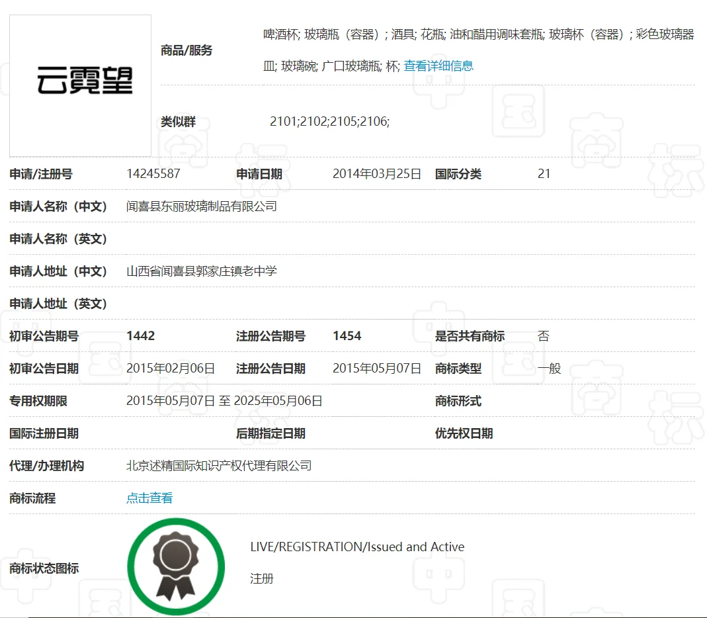The height and width of the screenshot is (618, 707).
Task: Click the 类似群 label
Action: click(178, 121)
